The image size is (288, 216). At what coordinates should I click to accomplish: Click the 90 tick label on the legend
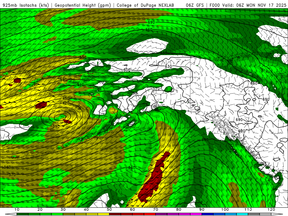(x=202, y=210)
